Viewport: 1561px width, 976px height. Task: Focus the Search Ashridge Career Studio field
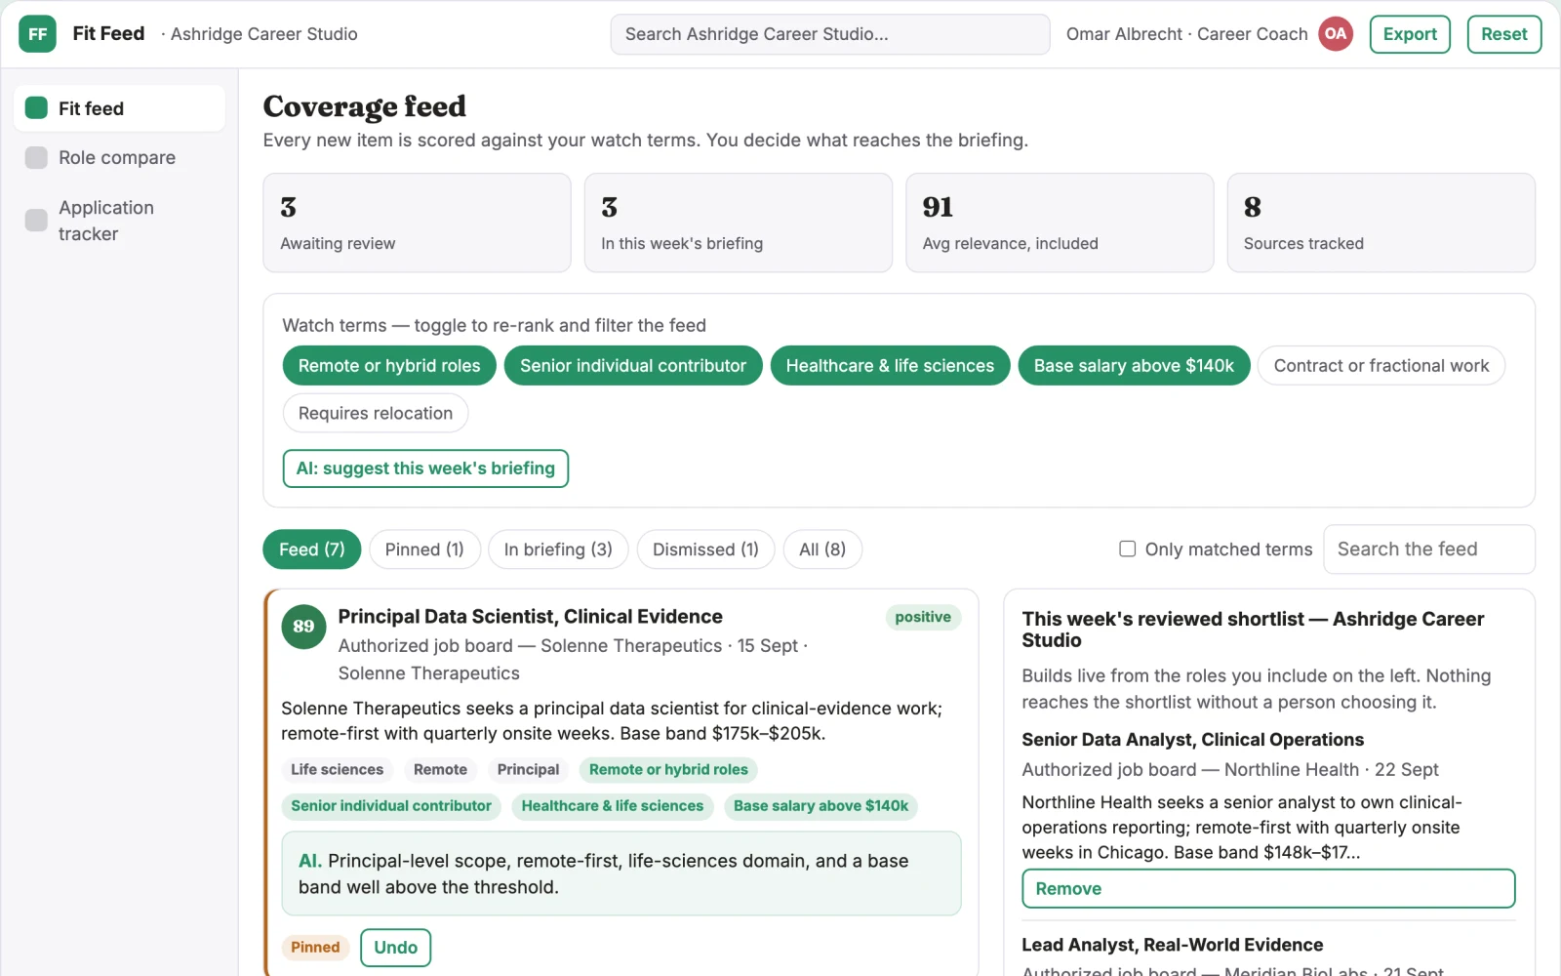(830, 34)
